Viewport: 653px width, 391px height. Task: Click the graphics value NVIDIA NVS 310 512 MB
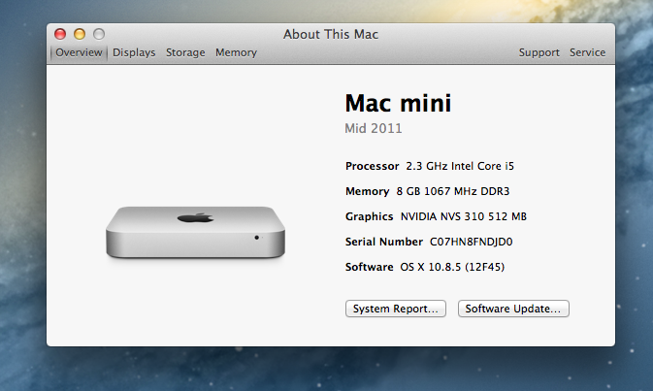click(464, 216)
